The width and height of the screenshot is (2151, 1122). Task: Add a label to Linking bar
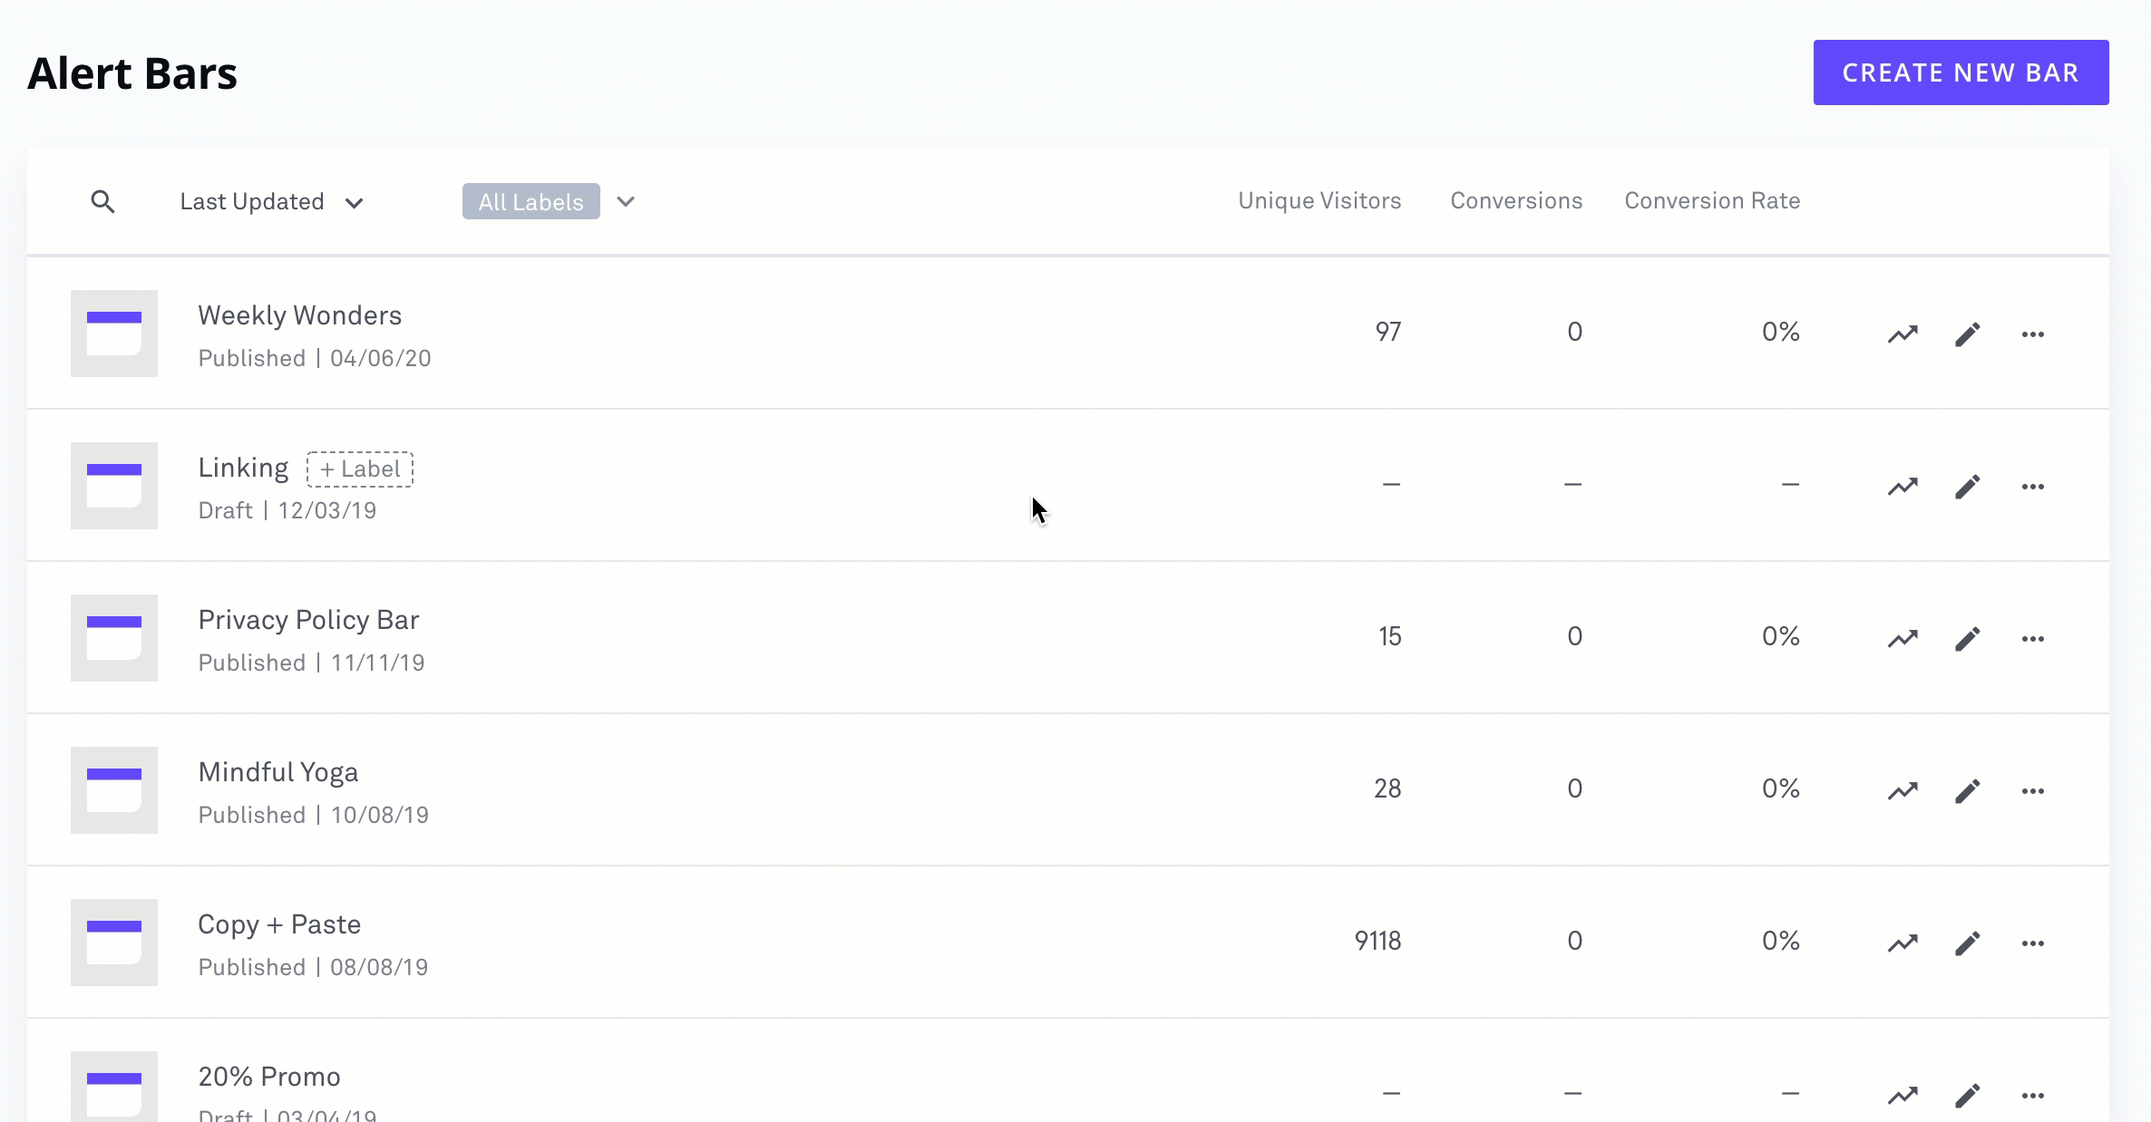(x=360, y=469)
